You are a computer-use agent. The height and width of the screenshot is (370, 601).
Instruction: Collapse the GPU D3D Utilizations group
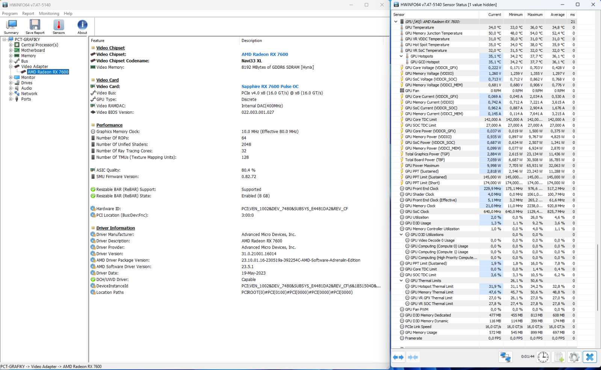[x=401, y=235]
